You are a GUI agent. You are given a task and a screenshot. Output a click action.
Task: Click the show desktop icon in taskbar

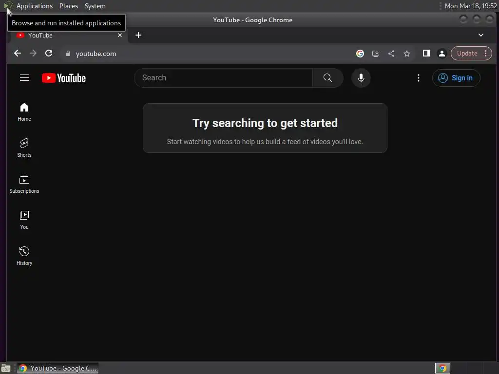pos(6,368)
